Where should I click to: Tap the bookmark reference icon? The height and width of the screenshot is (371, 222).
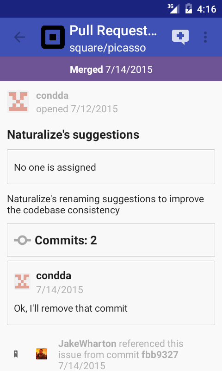[16, 354]
